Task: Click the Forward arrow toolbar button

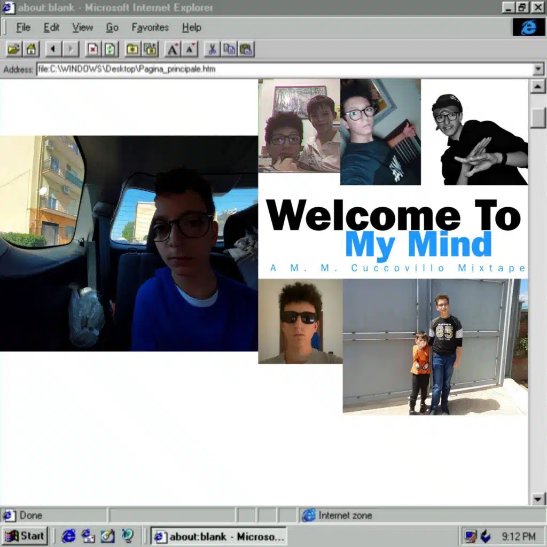Action: point(71,49)
